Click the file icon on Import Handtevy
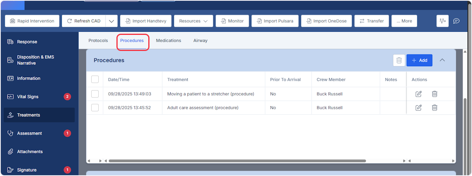Viewport: 472px width, 176px height. coord(128,21)
